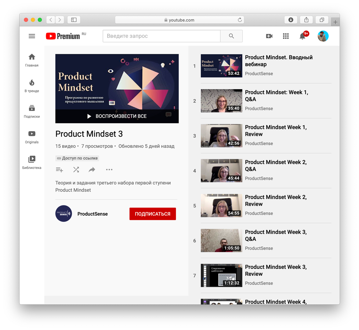Open Библиотека in sidebar

(x=32, y=163)
